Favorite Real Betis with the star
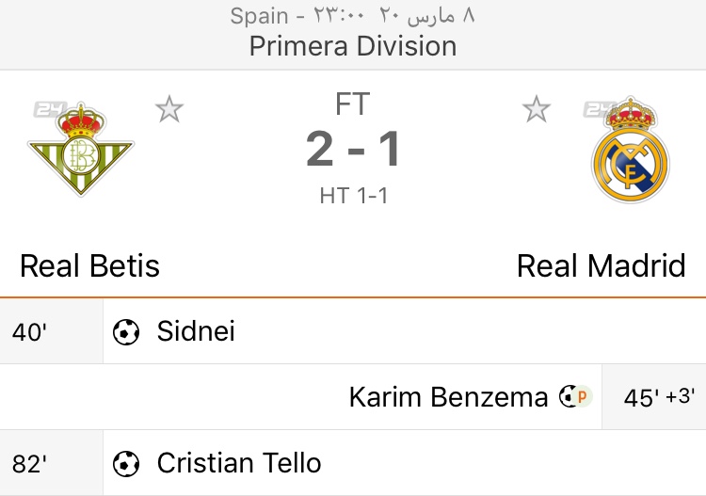The height and width of the screenshot is (496, 706). [169, 110]
